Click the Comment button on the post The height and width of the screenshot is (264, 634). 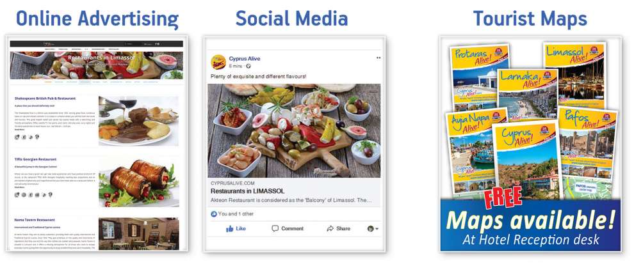288,228
